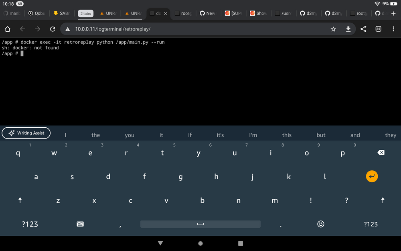Tap the z key

[58, 200]
